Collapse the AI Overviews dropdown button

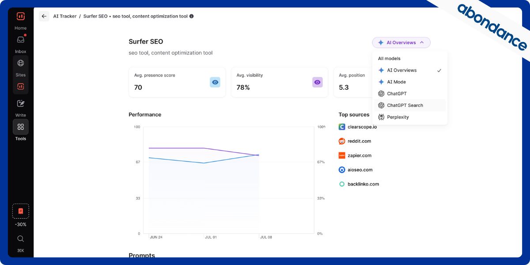pos(401,43)
